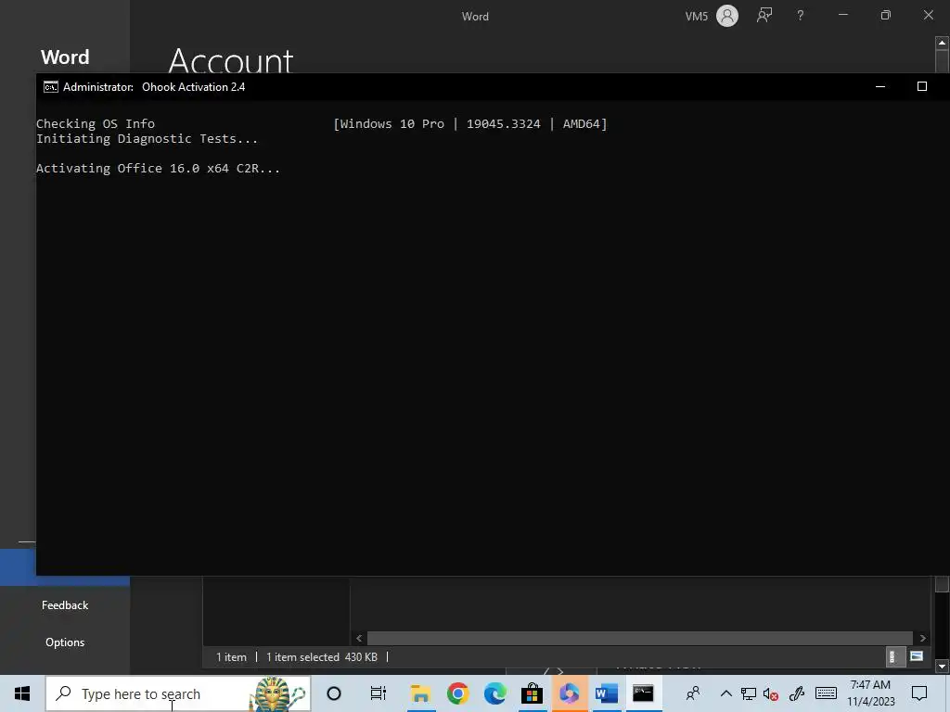Switch to Word from the taskbar

click(x=607, y=693)
